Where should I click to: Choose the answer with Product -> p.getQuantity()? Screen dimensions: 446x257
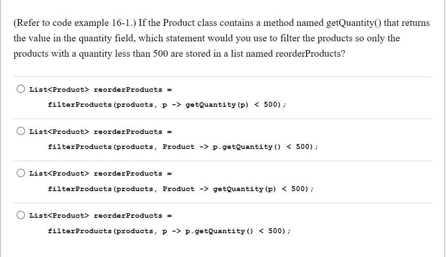pos(20,131)
